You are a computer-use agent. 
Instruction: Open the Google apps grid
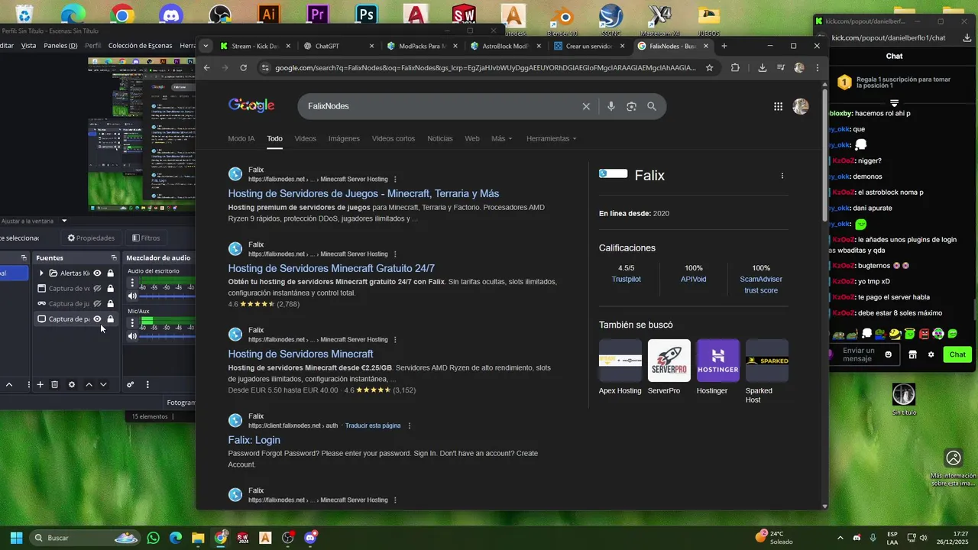(778, 107)
